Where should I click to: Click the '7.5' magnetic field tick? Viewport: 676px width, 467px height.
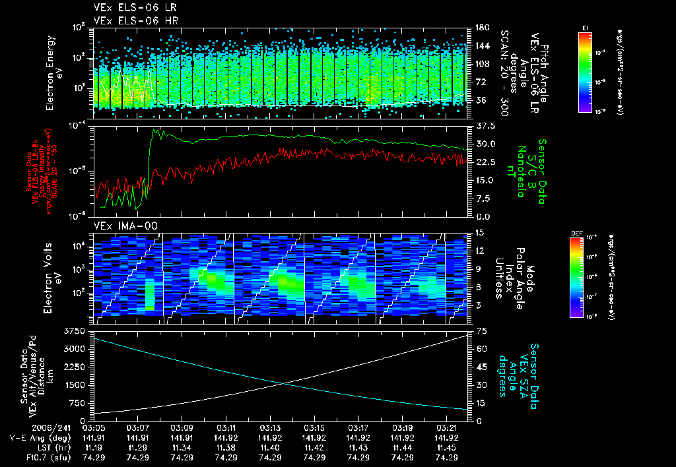click(483, 199)
